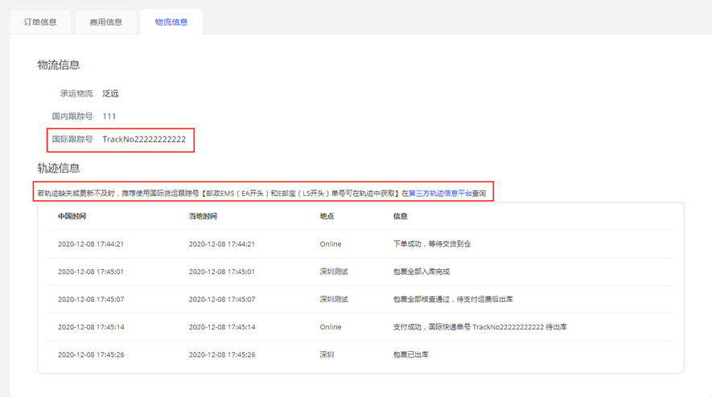Click the 信息 column header
The image size is (712, 397).
[x=400, y=217]
